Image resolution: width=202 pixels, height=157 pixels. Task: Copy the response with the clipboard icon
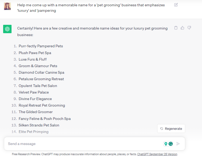pyautogui.click(x=176, y=28)
